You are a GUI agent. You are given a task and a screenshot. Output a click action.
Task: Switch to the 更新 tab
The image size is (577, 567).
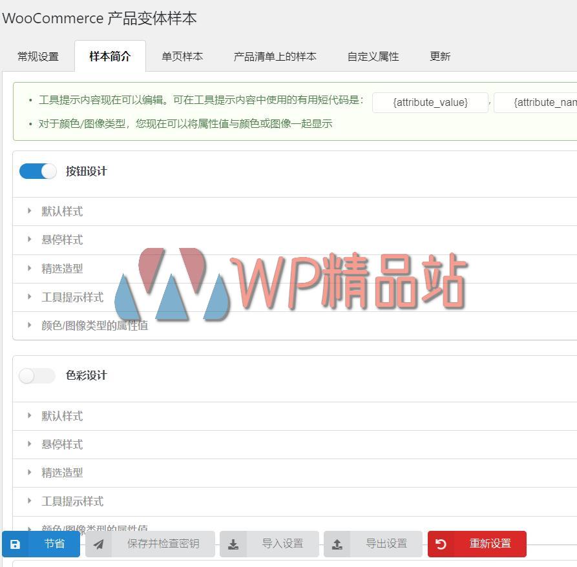[x=440, y=56]
